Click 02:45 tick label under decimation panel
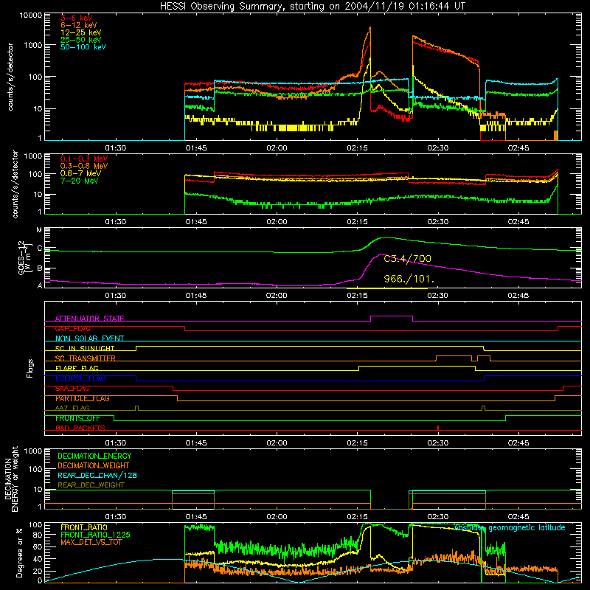 (x=518, y=517)
